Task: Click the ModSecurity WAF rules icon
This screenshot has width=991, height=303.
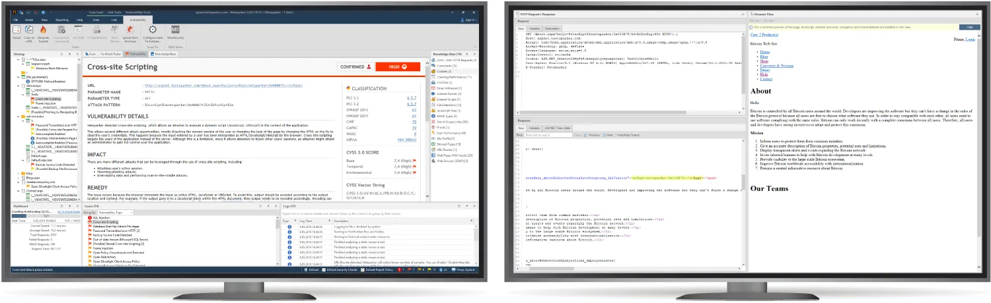Action: pos(176,32)
